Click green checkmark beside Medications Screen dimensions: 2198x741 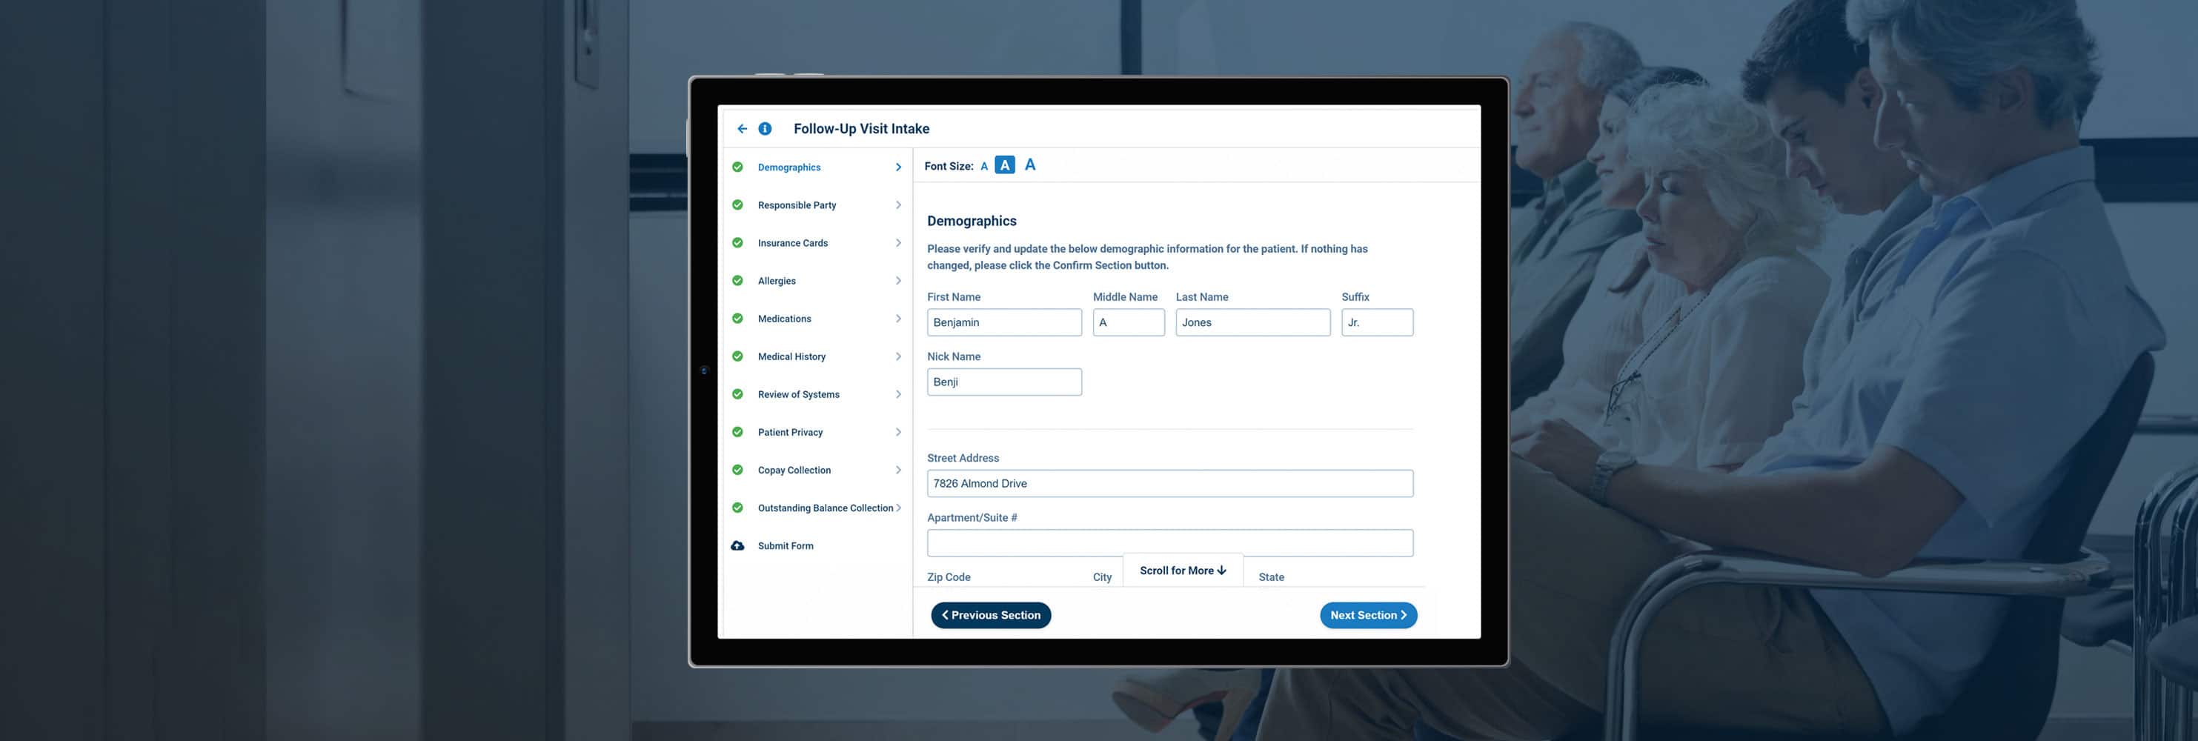click(737, 319)
